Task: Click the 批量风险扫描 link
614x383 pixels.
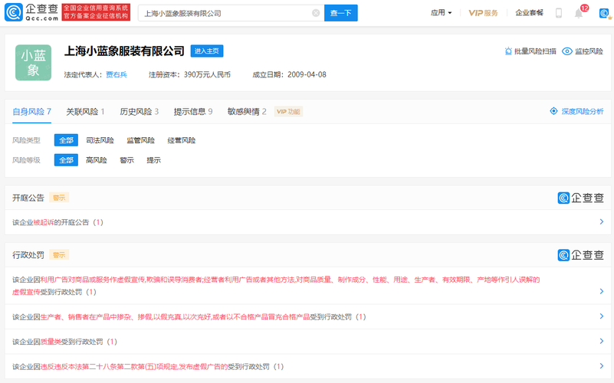Action: [535, 51]
